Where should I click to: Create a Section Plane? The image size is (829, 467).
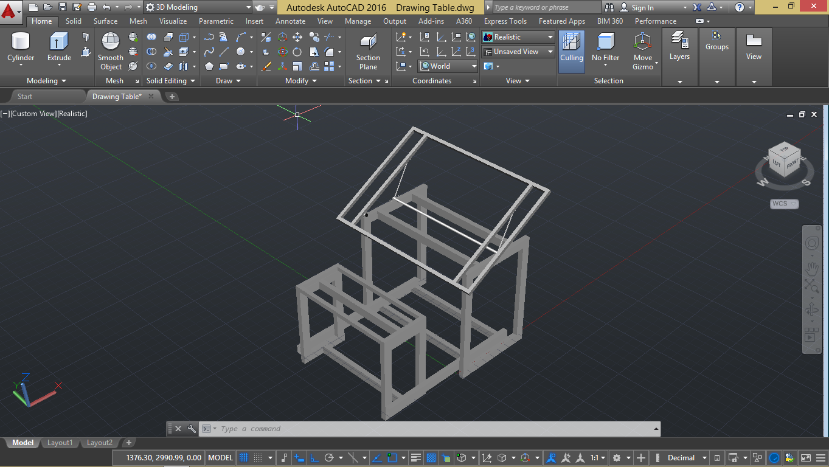coord(368,51)
